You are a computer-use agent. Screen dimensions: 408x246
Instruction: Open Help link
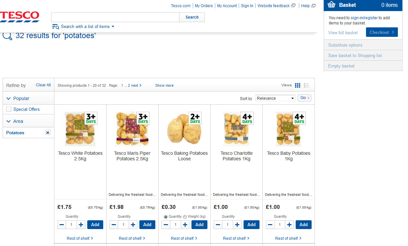[x=308, y=6]
